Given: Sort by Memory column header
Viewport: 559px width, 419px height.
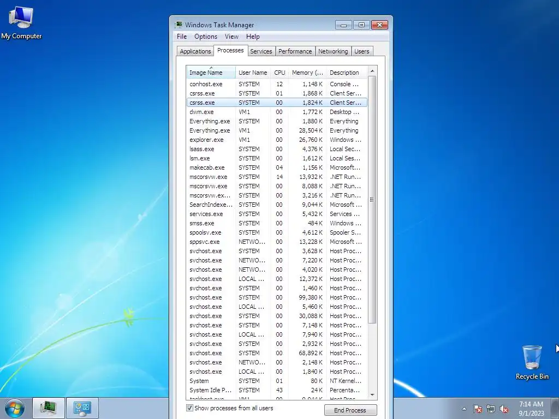Looking at the screenshot, I should click(307, 73).
